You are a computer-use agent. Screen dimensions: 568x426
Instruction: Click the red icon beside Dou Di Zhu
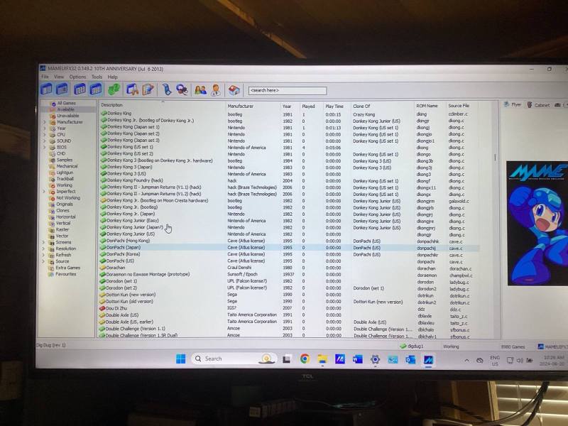click(102, 308)
